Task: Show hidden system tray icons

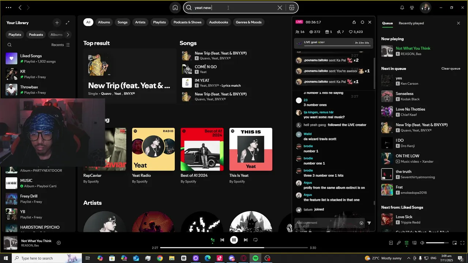Action: tap(409, 258)
